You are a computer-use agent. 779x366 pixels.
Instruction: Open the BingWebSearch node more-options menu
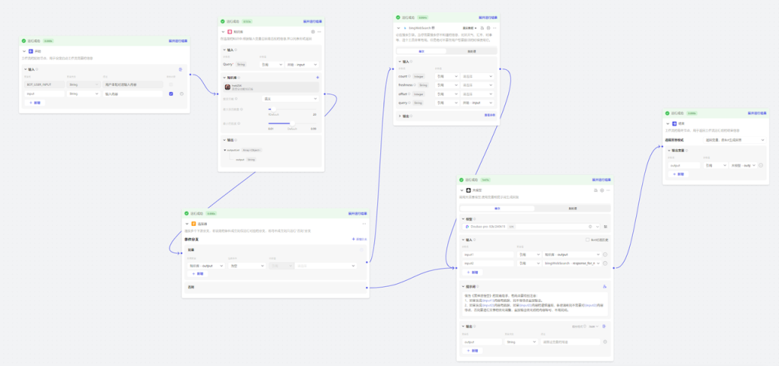494,28
